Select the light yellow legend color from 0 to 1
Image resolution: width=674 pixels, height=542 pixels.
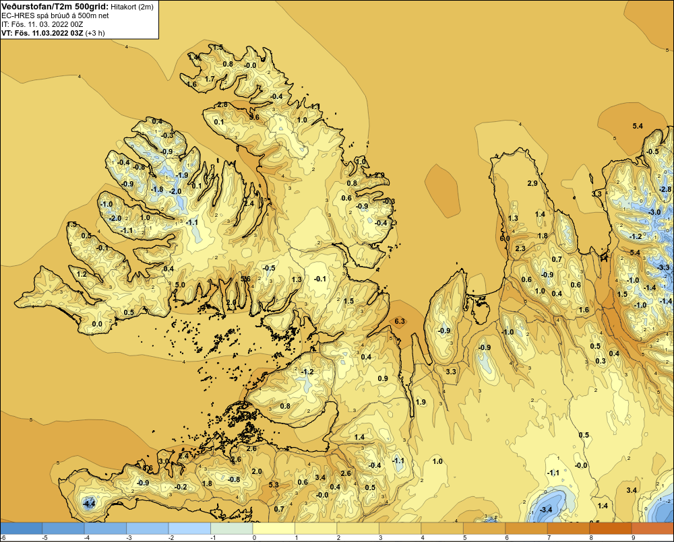click(274, 529)
